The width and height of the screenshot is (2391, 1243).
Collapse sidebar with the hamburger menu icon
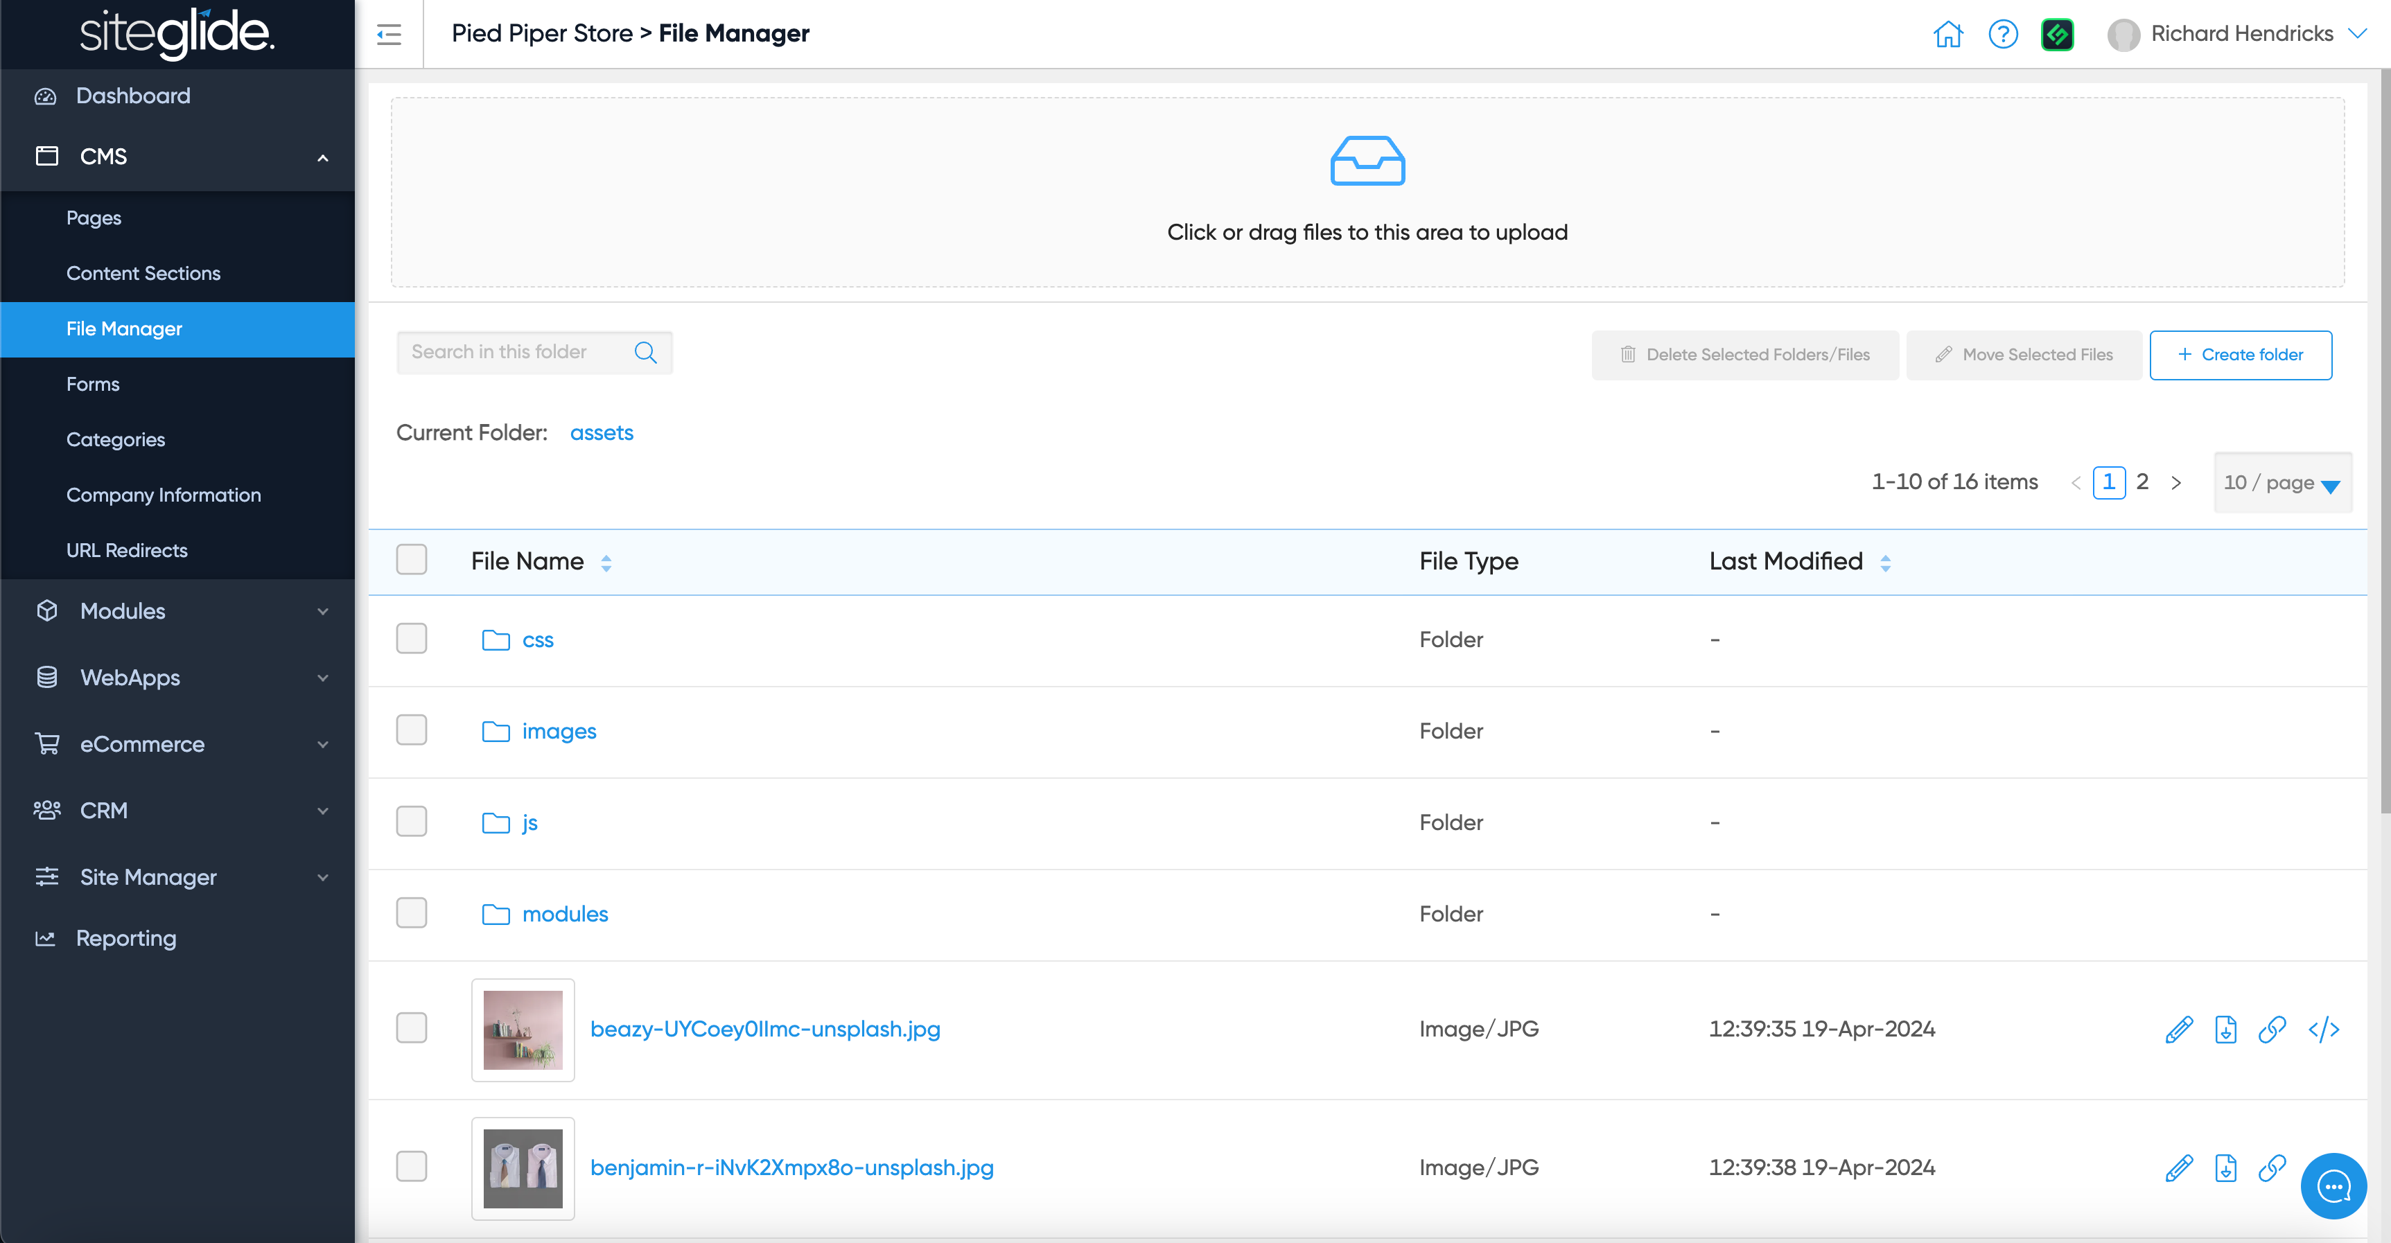click(x=389, y=35)
